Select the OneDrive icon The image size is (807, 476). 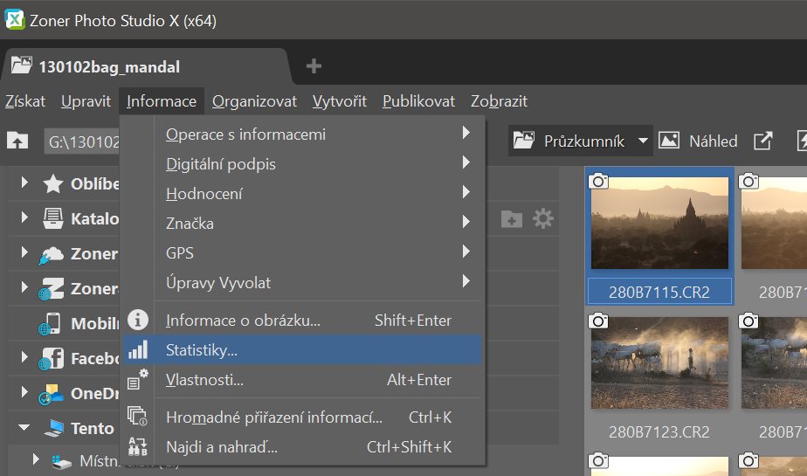point(52,394)
